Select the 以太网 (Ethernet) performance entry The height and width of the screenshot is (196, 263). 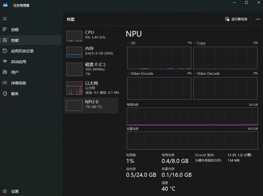[x=91, y=88]
